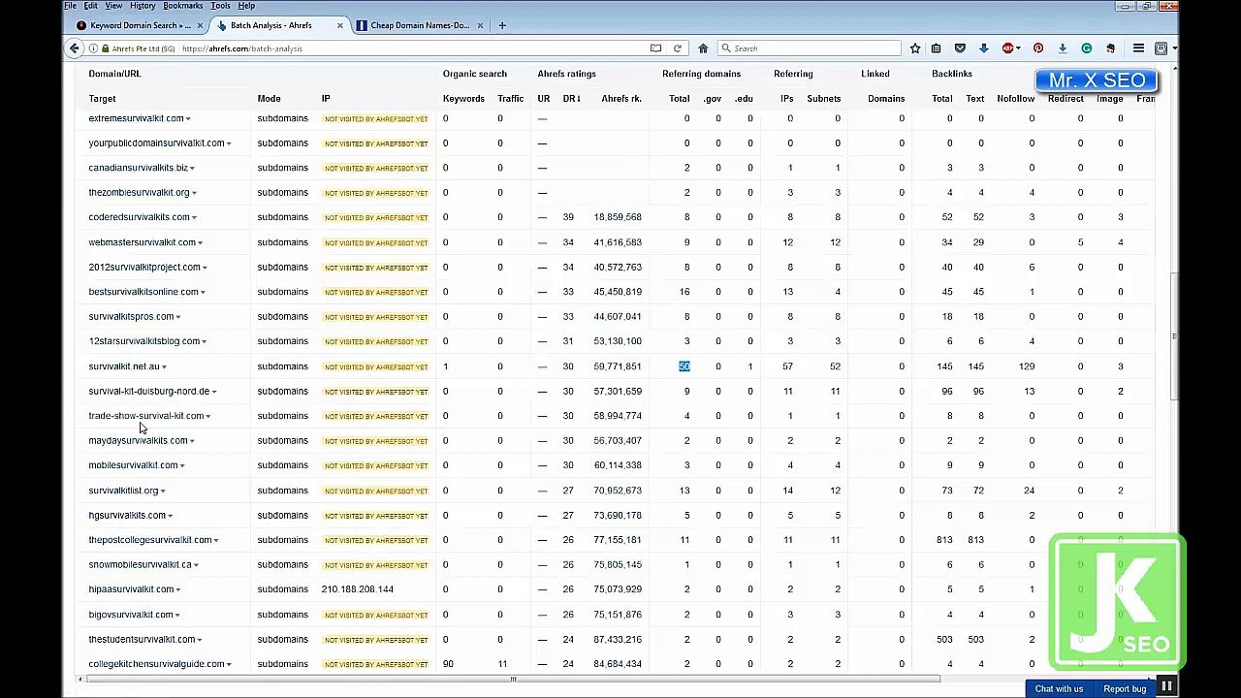Image resolution: width=1241 pixels, height=698 pixels.
Task: Bookmark this page with the star icon
Action: click(x=914, y=48)
